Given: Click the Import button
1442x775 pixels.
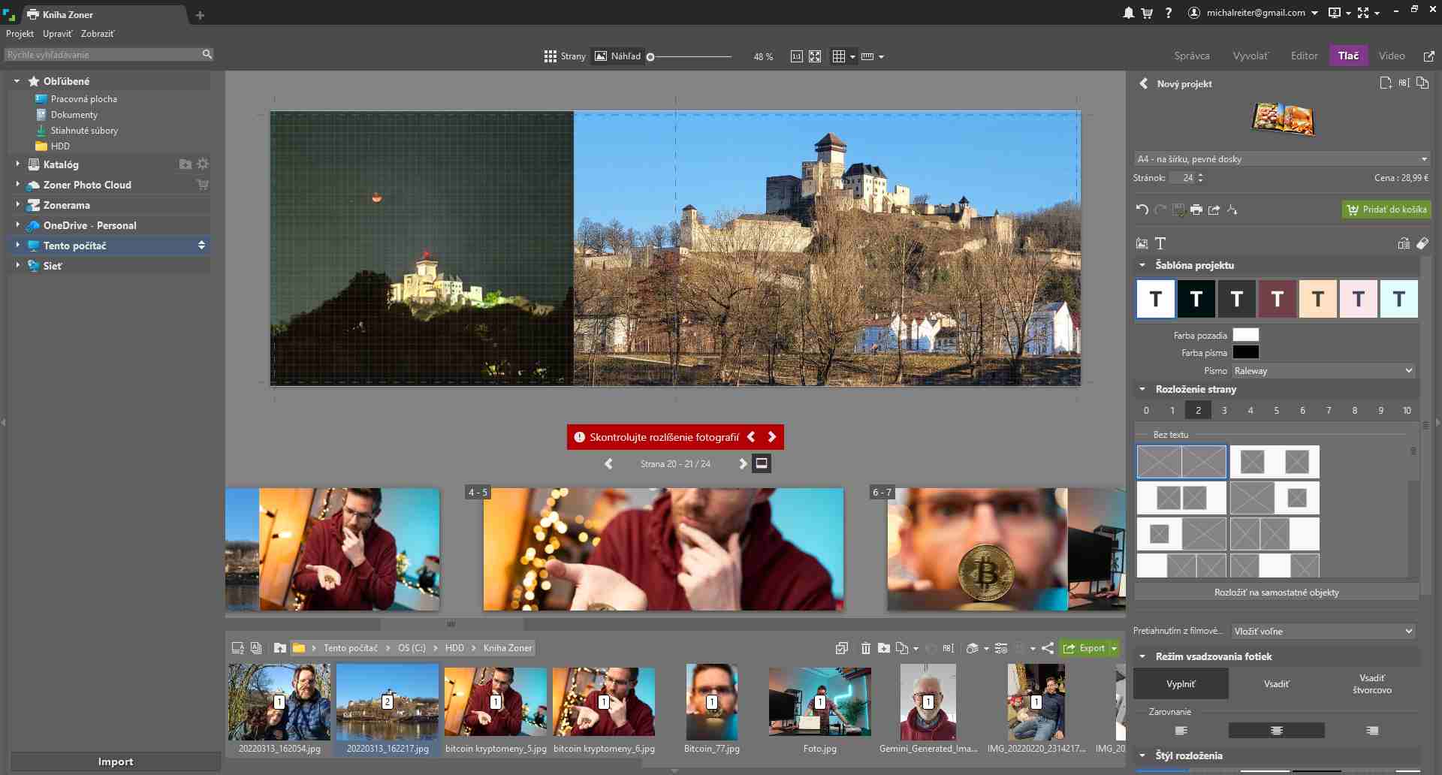Looking at the screenshot, I should pyautogui.click(x=115, y=761).
